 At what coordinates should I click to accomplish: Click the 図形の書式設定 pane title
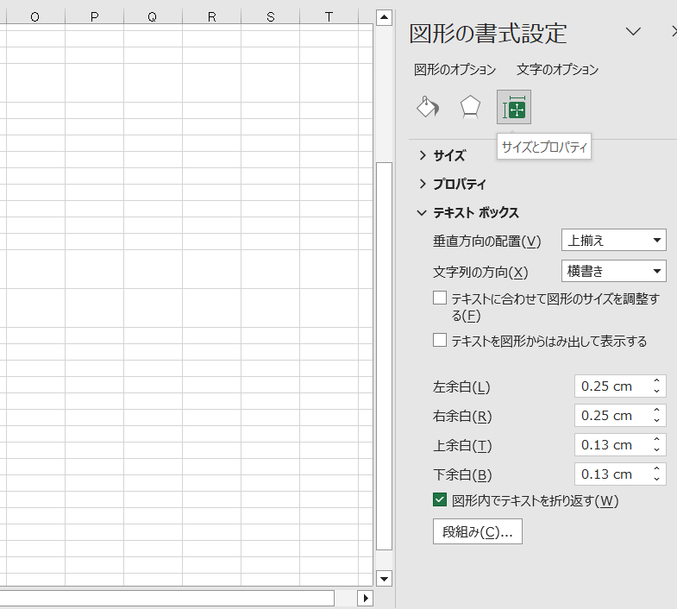tap(488, 34)
